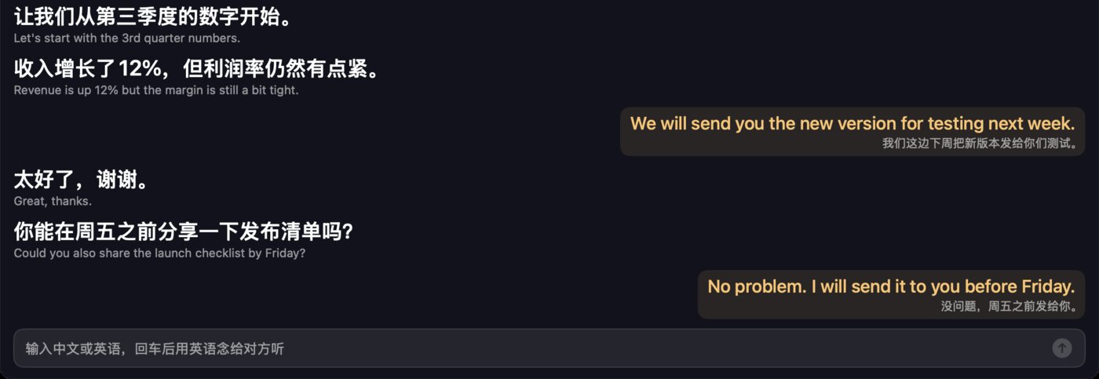The width and height of the screenshot is (1099, 379).
Task: Click bubble text "We will send you the new version"
Action: click(x=853, y=123)
